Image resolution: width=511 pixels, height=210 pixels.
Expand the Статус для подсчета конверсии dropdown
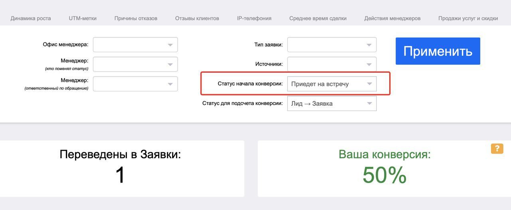click(332, 103)
